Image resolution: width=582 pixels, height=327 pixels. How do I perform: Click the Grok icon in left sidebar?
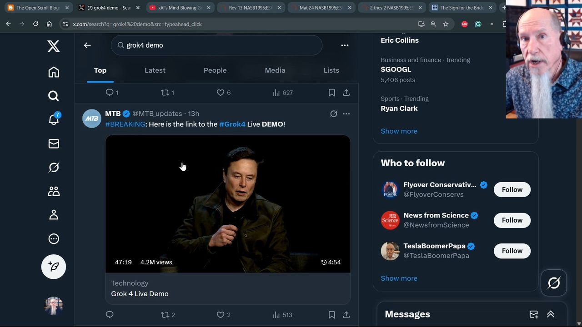click(x=54, y=168)
